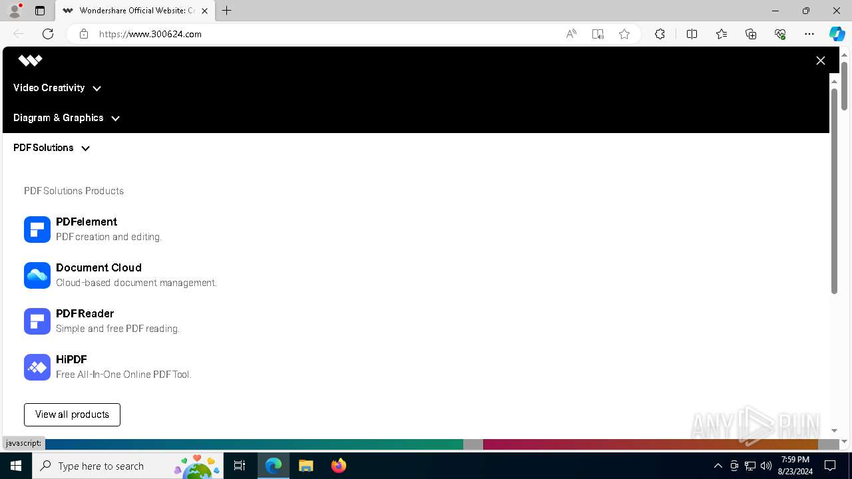Viewport: 852px width, 479px height.
Task: Go back to the previous page
Action: coord(19,34)
